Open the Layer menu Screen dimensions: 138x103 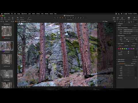tap(29, 14)
